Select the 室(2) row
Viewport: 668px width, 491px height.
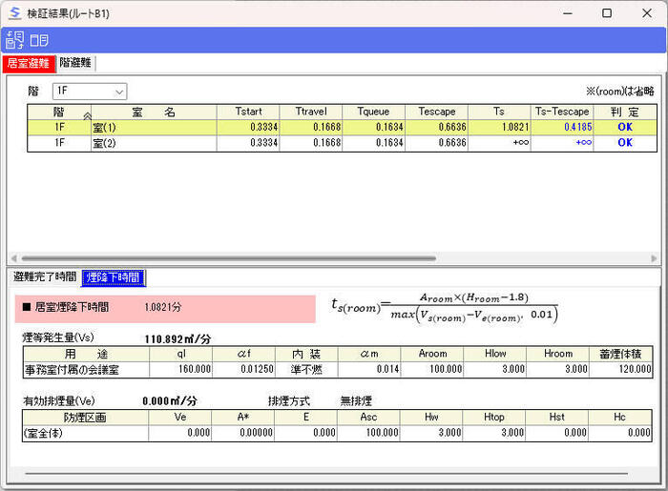(x=342, y=143)
